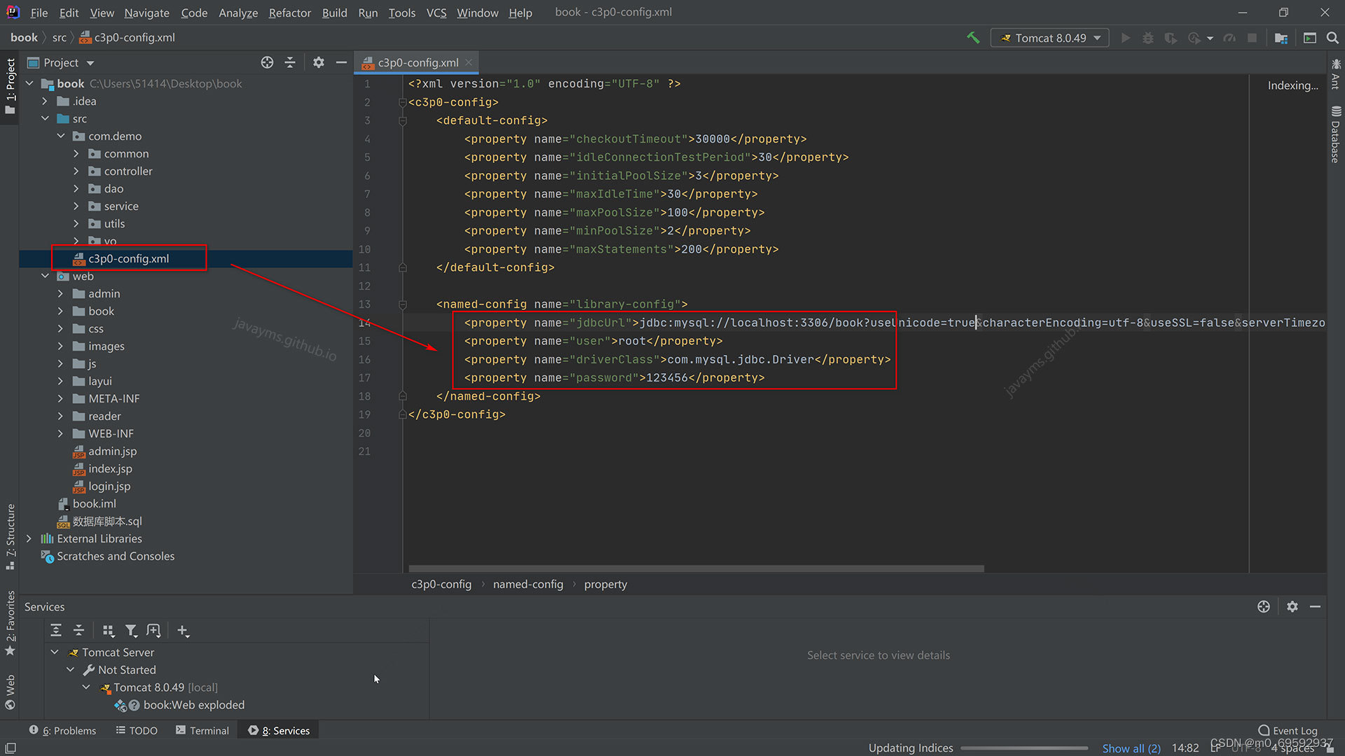Click the filter icon in Services toolbar
Screen dimensions: 1345x756
[132, 630]
